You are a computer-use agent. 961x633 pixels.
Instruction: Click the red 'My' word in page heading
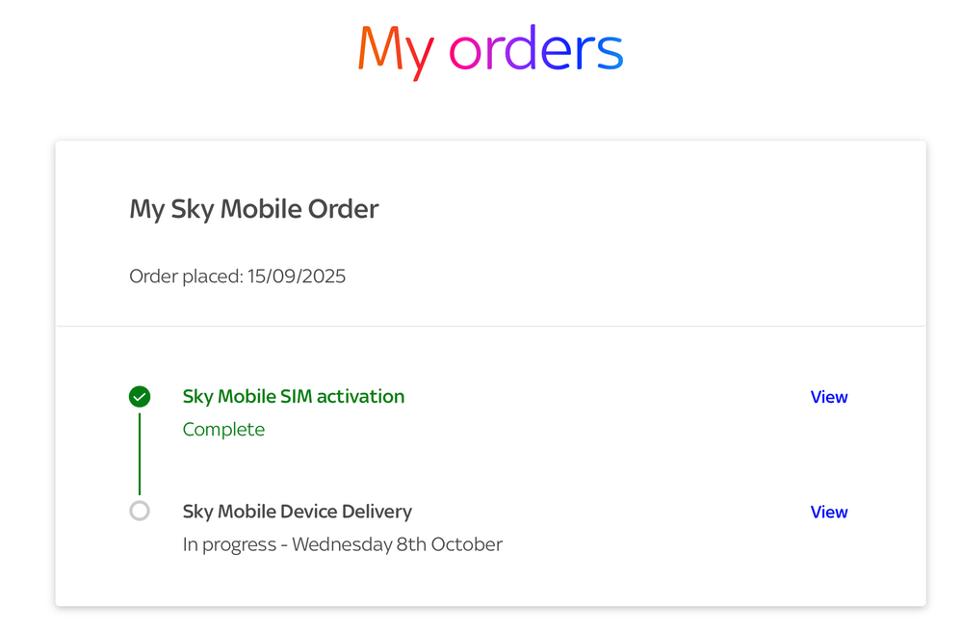point(395,50)
